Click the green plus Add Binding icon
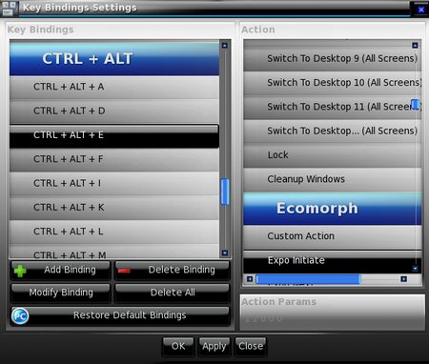 pyautogui.click(x=20, y=271)
